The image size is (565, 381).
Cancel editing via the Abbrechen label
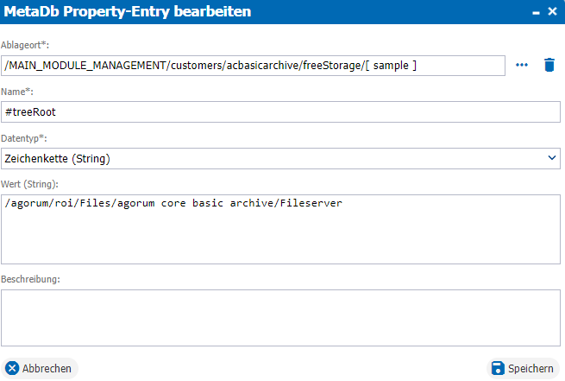pos(47,369)
